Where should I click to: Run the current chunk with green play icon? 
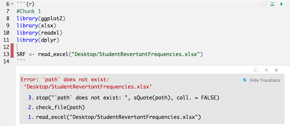point(282,4)
